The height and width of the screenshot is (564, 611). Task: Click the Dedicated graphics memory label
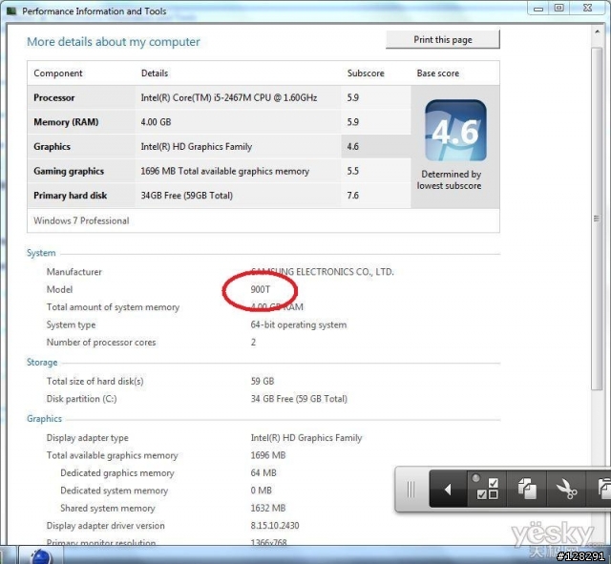click(x=116, y=473)
